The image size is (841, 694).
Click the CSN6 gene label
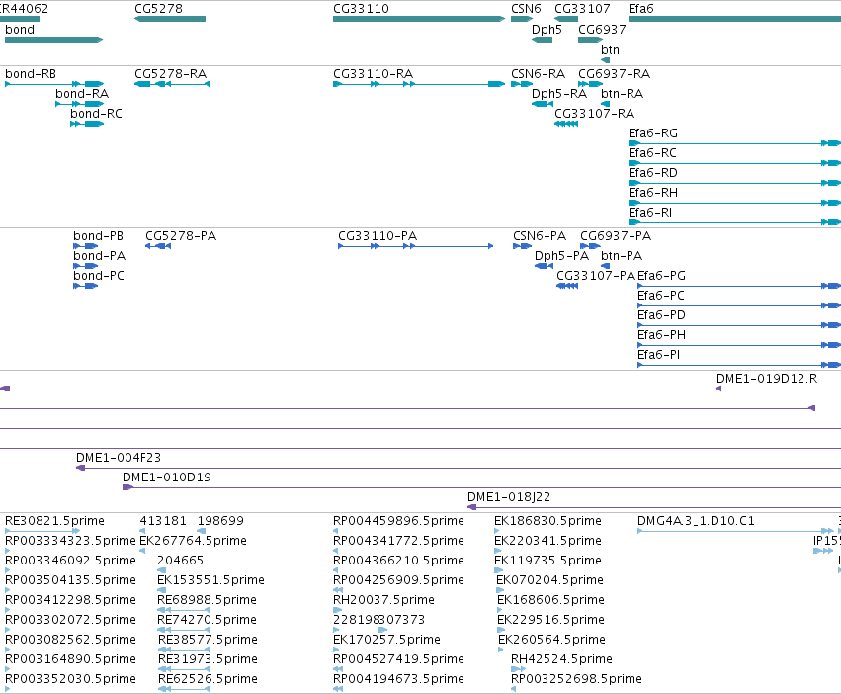pos(526,9)
